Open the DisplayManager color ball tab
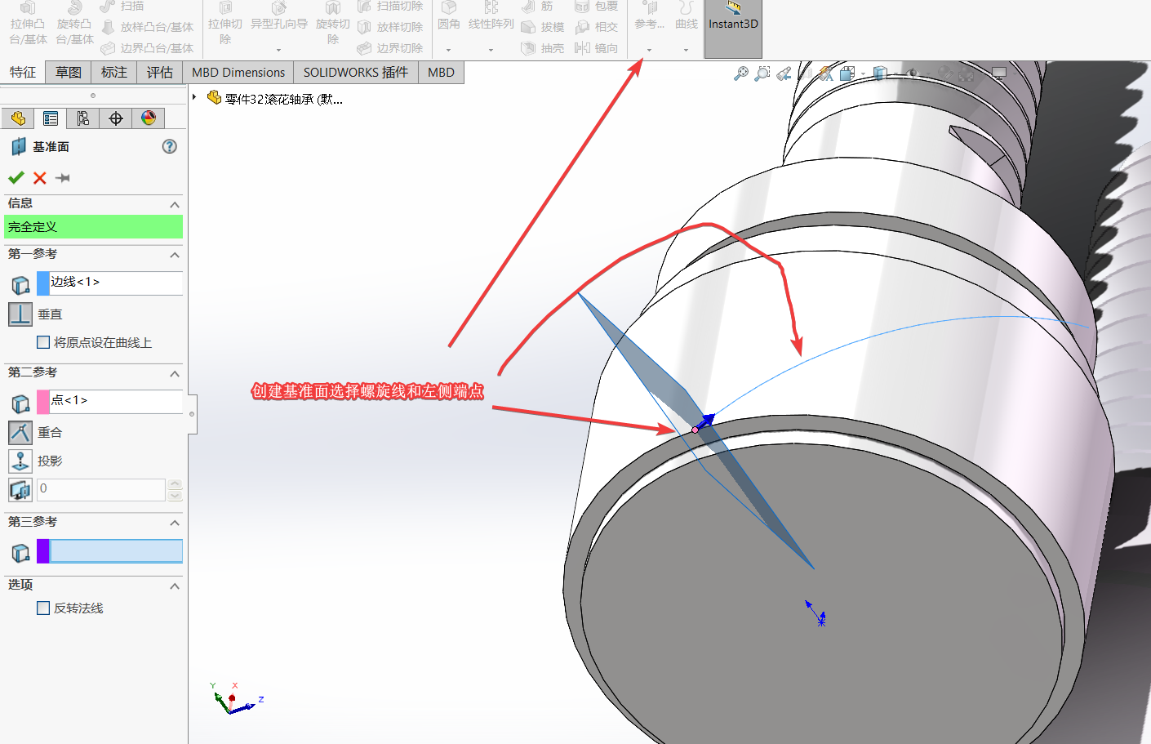The width and height of the screenshot is (1151, 744). tap(149, 118)
